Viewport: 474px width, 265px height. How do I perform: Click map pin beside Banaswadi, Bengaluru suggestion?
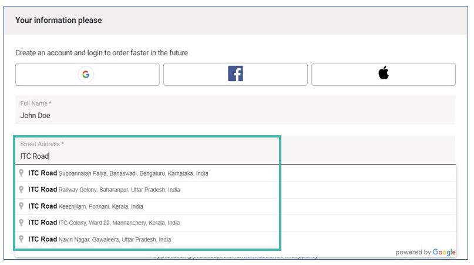coord(21,173)
